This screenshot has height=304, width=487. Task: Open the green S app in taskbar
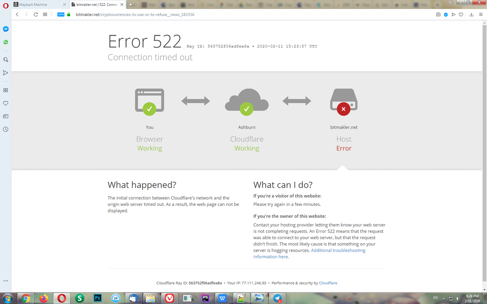pyautogui.click(x=80, y=298)
